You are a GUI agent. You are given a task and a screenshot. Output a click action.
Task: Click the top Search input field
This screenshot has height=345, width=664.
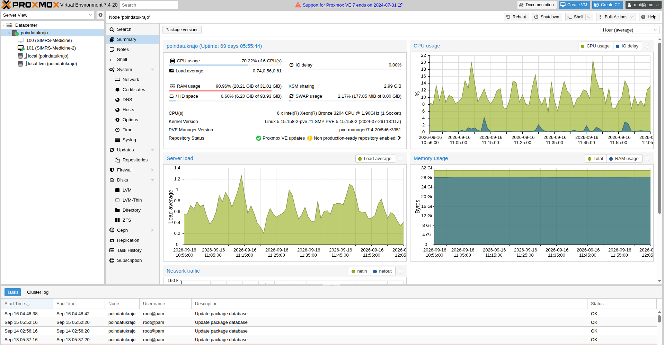point(149,5)
